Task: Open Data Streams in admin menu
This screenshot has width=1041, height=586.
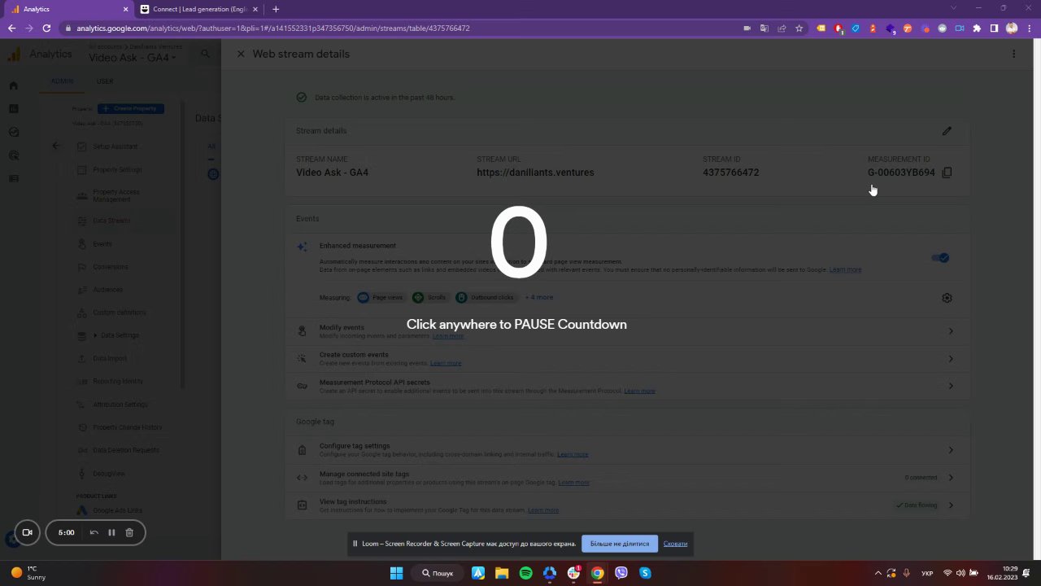Action: coord(111,221)
